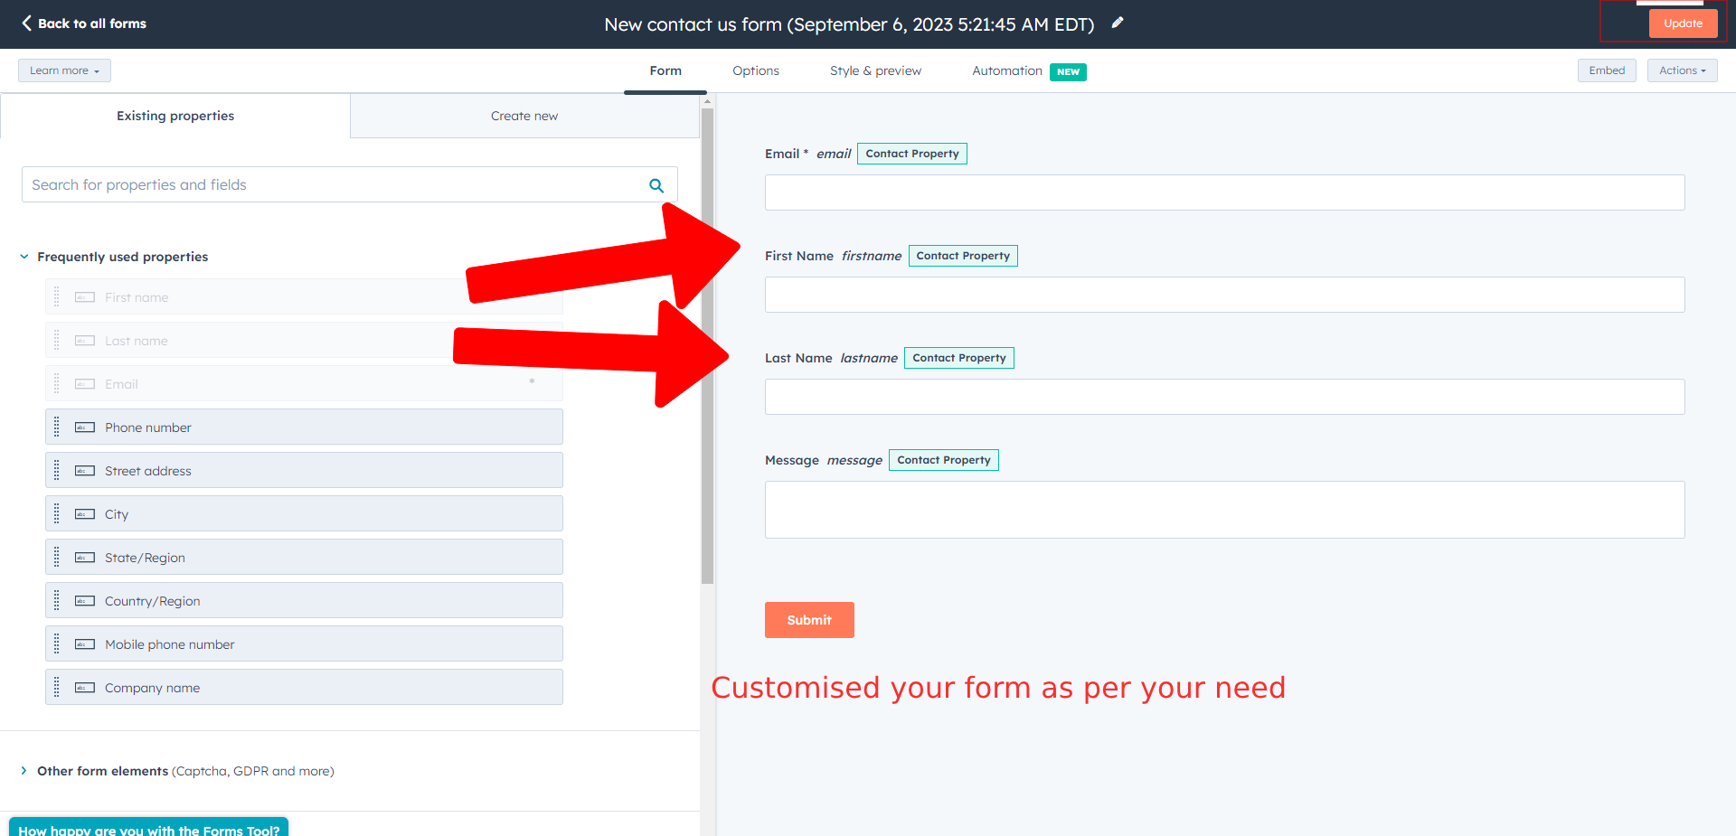Click the field icon beside Street address

pyautogui.click(x=85, y=471)
